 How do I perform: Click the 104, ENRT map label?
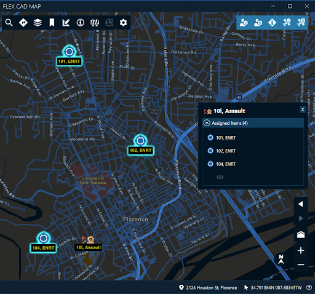pos(43,248)
